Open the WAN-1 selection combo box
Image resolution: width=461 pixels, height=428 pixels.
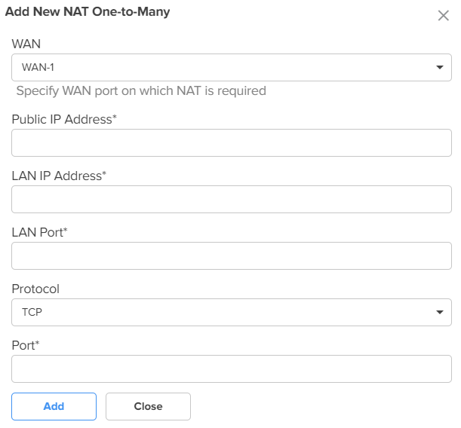[x=232, y=67]
